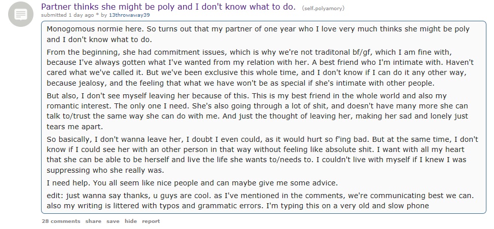Hide this post with the hide button
This screenshot has width=494, height=229.
(131, 221)
